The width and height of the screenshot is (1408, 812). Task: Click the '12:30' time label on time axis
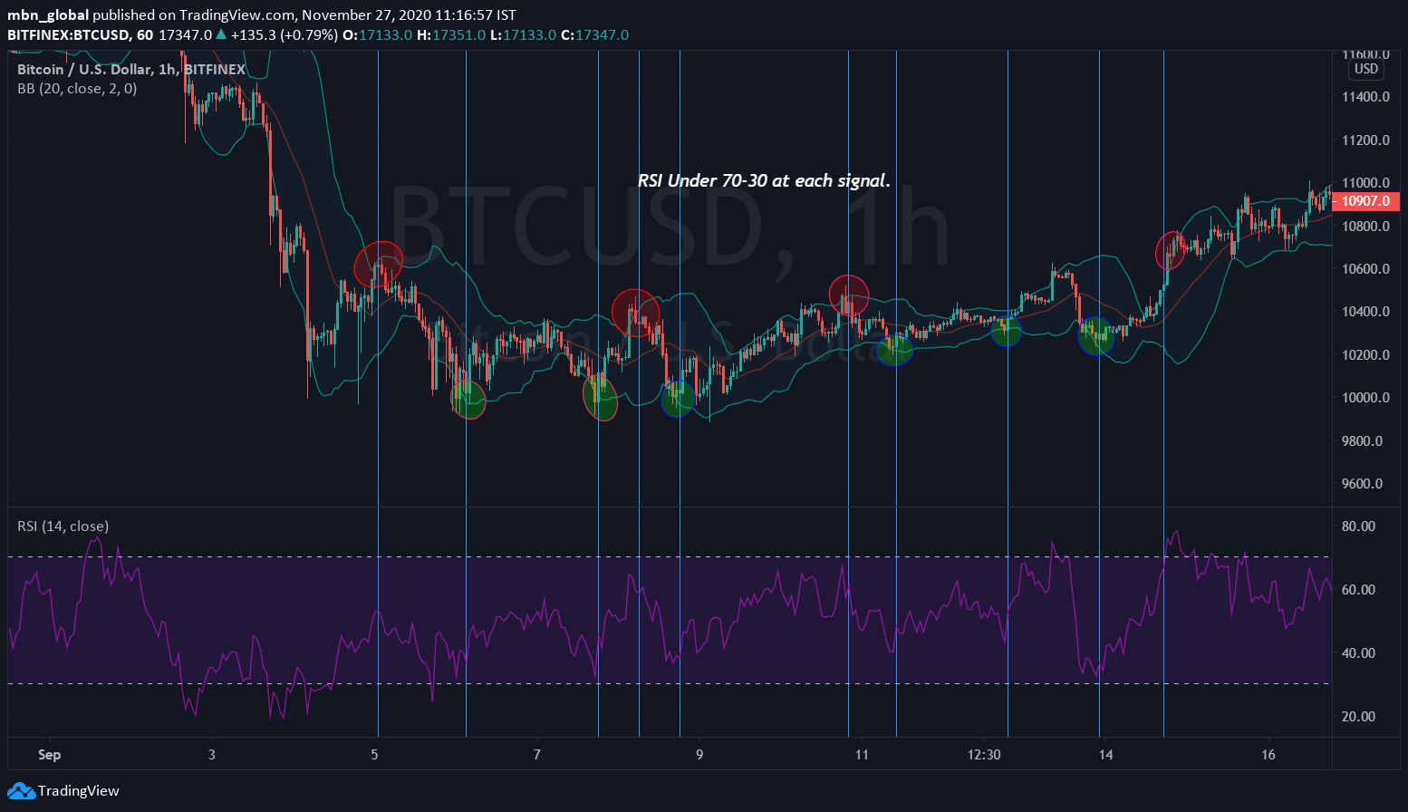[x=984, y=755]
